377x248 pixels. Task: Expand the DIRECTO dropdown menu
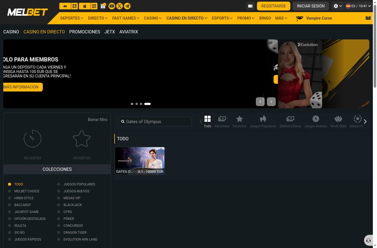coord(98,18)
